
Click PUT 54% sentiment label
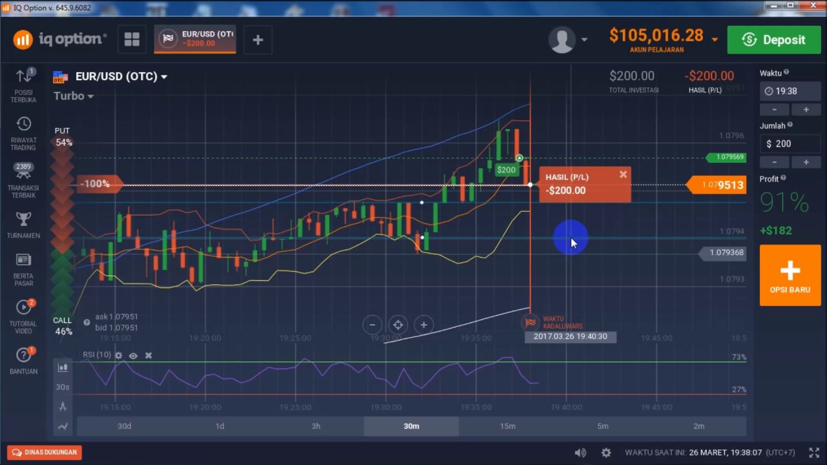click(x=63, y=136)
